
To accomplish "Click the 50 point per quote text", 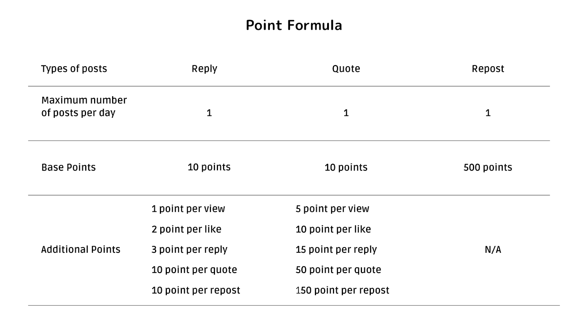I will [x=338, y=270].
